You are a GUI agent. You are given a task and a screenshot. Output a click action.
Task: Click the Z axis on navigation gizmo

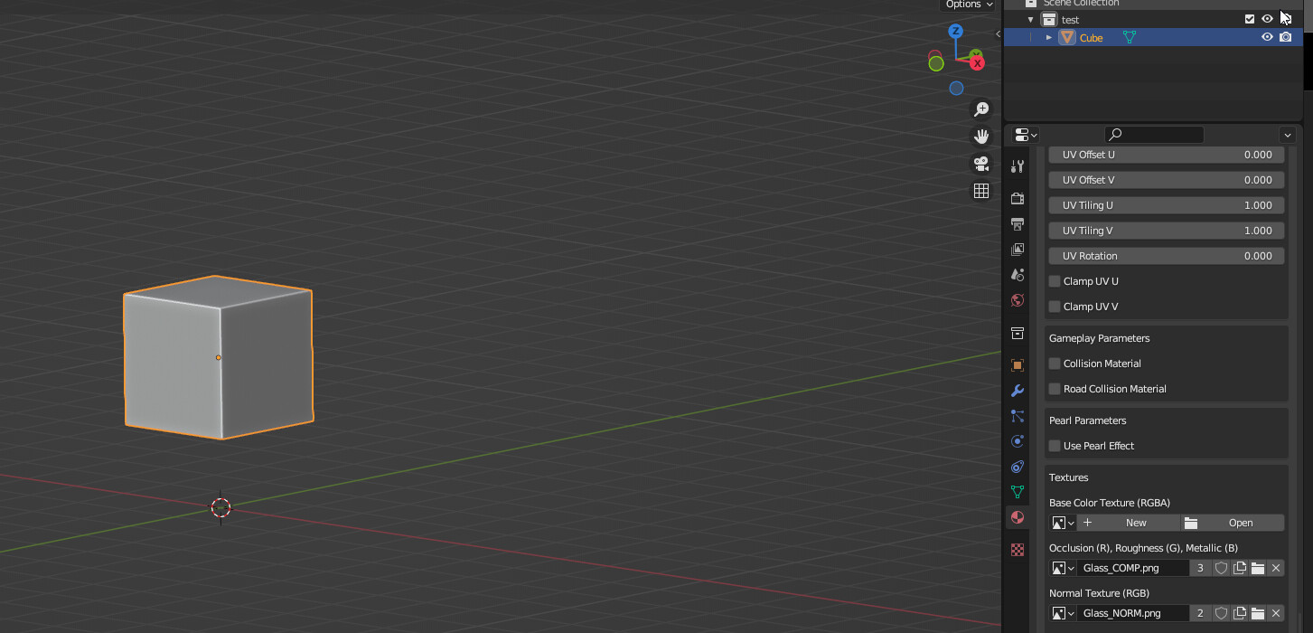point(955,32)
